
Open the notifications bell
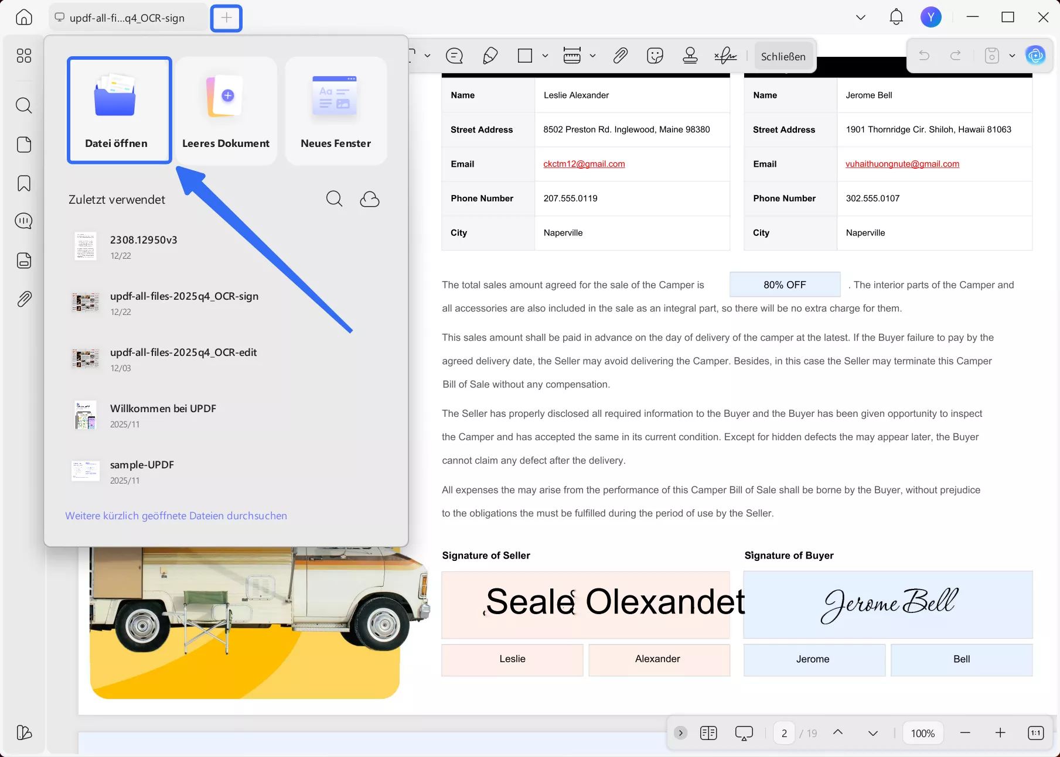896,17
